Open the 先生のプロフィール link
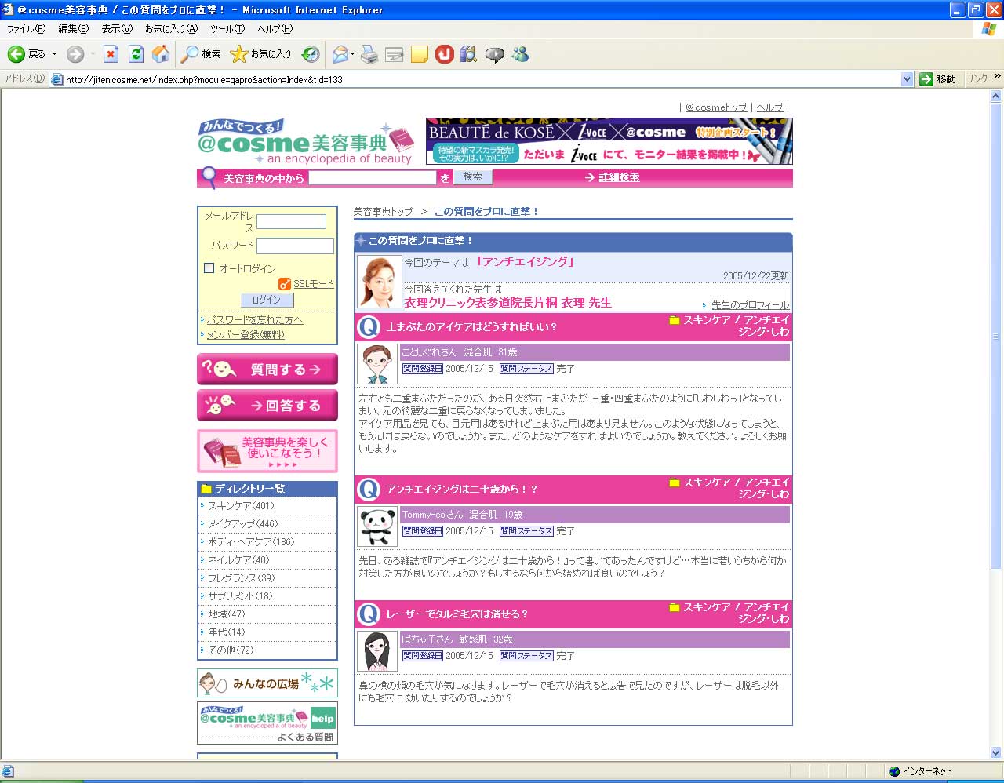This screenshot has height=783, width=1004. 750,305
